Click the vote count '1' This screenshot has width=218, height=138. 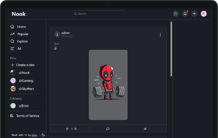(x=72, y=129)
